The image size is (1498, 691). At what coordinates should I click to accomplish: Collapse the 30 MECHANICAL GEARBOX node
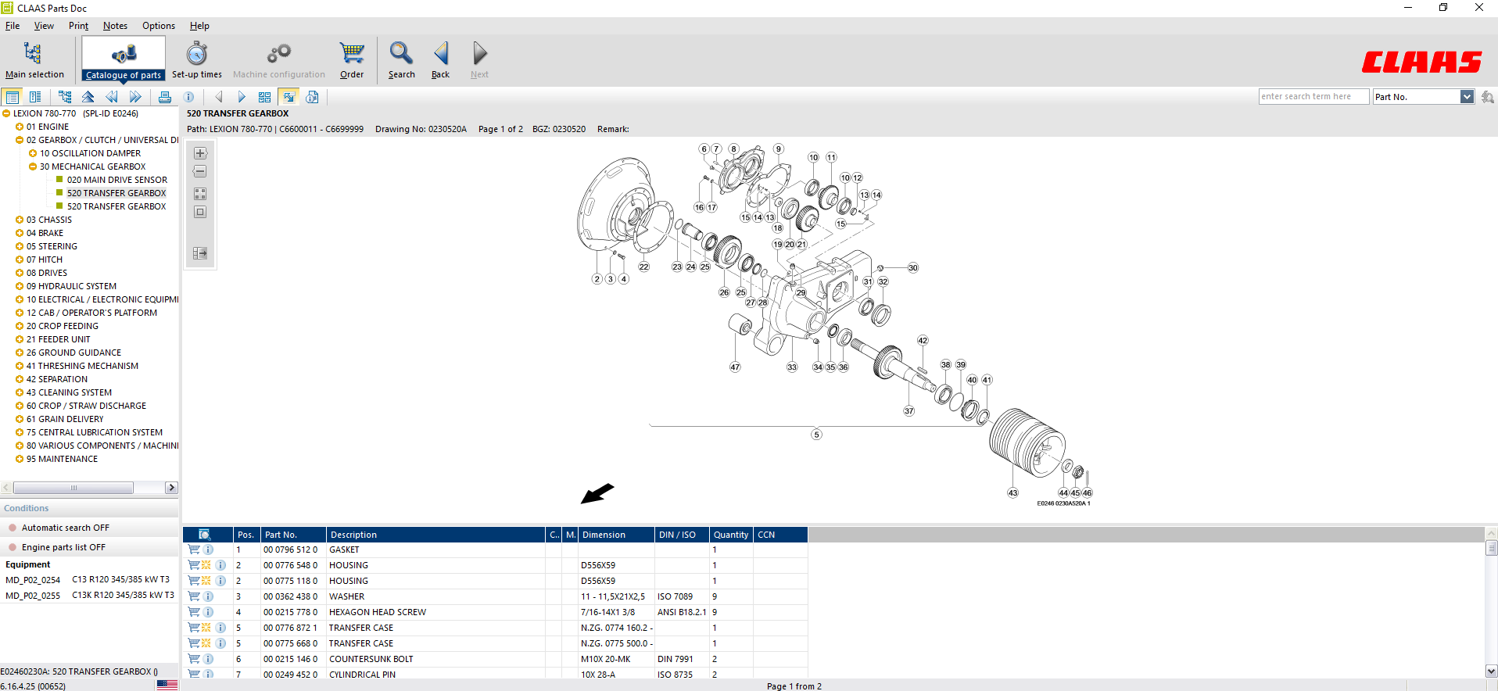pyautogui.click(x=33, y=166)
